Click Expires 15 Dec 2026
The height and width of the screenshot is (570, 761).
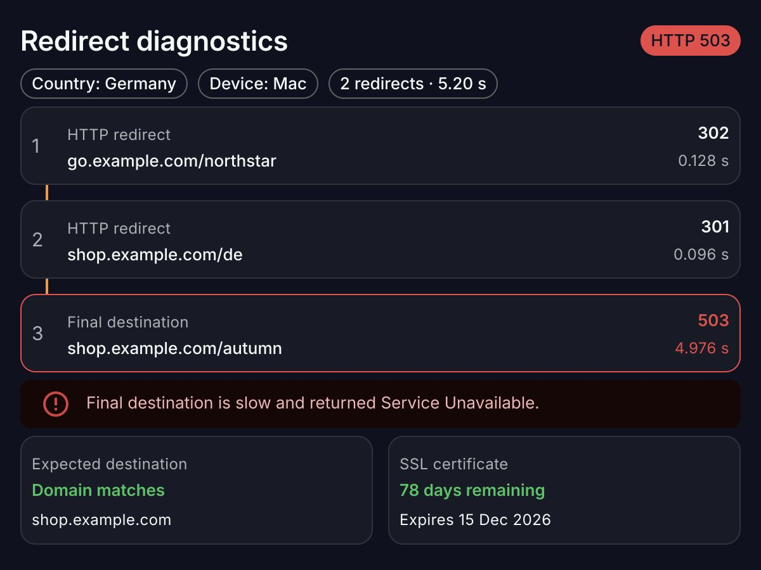pyautogui.click(x=475, y=521)
